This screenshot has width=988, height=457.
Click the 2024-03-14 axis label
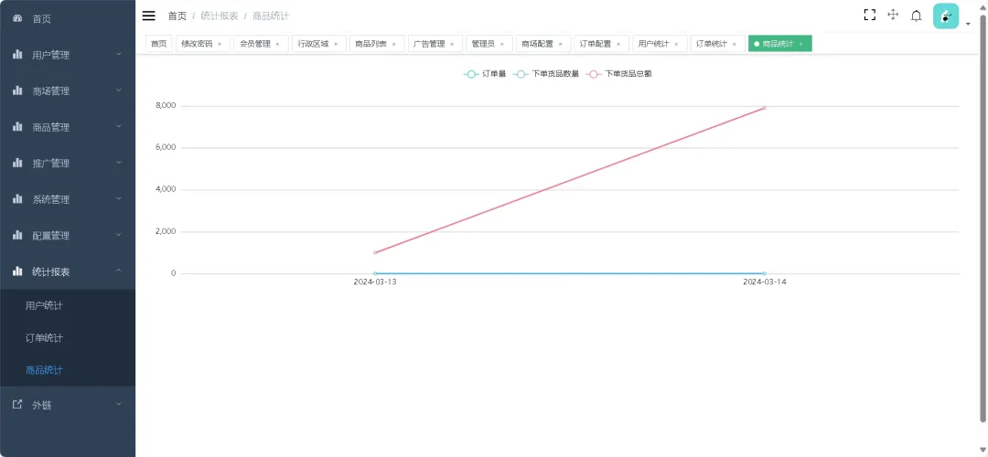pyautogui.click(x=764, y=282)
